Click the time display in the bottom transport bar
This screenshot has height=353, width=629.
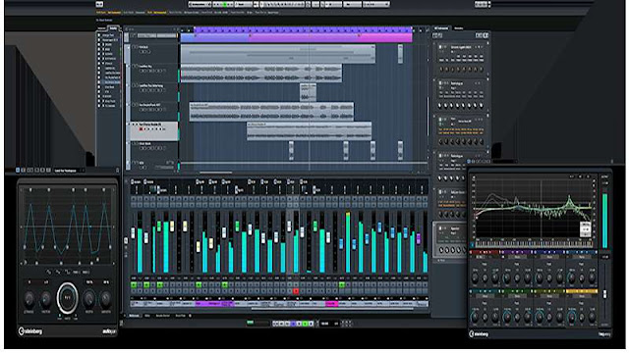coord(329,324)
